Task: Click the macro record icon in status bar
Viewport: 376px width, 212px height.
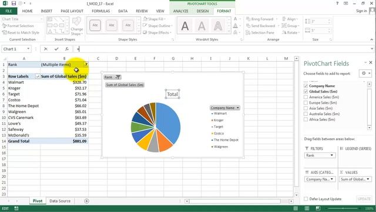Action: (16, 208)
